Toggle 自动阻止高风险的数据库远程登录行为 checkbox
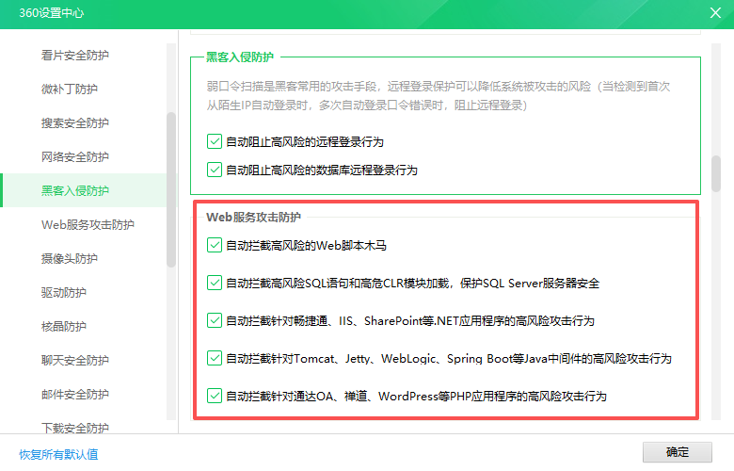The height and width of the screenshot is (471, 734). pyautogui.click(x=215, y=171)
